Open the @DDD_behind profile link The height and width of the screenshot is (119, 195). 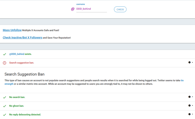click(17, 54)
